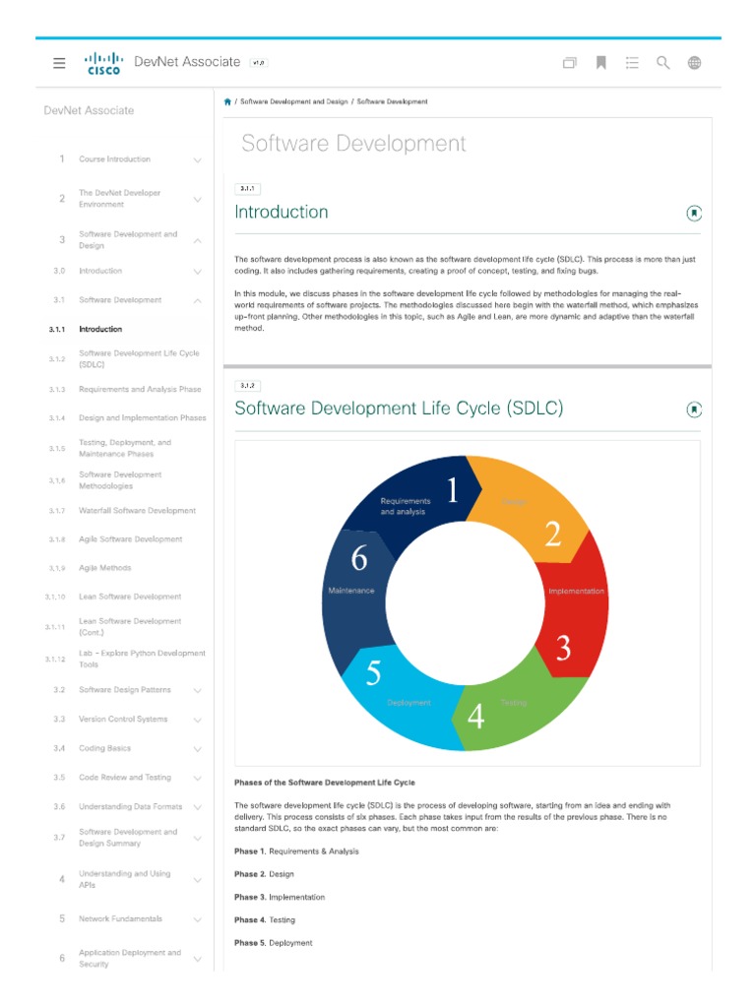Click the DevNet Associate header title
Viewport: 756px width, 1008px height.
[x=187, y=62]
